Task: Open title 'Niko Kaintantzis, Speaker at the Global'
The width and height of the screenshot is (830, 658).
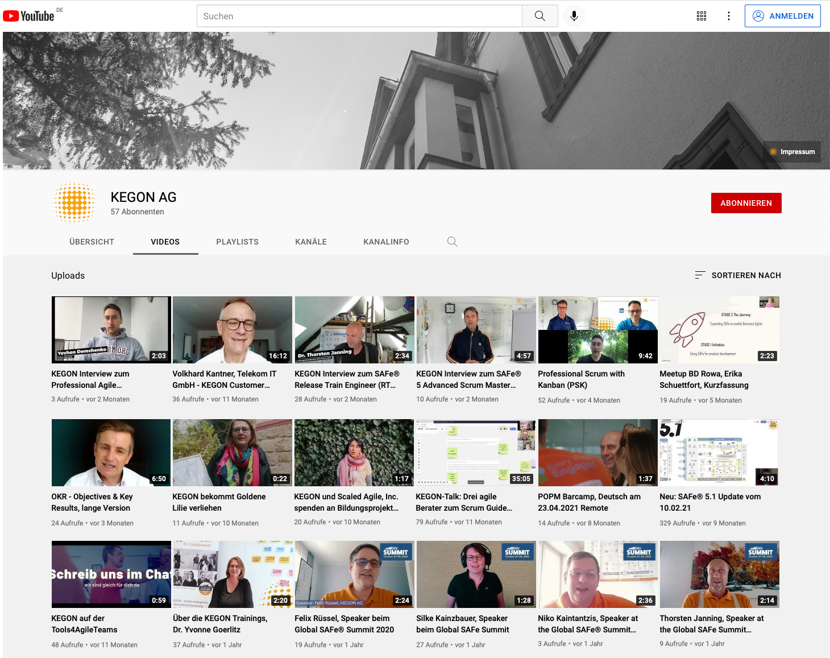Action: pos(588,624)
